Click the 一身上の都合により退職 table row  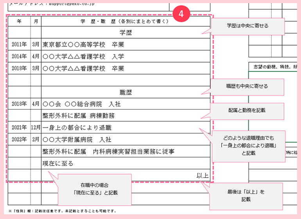[78, 127]
